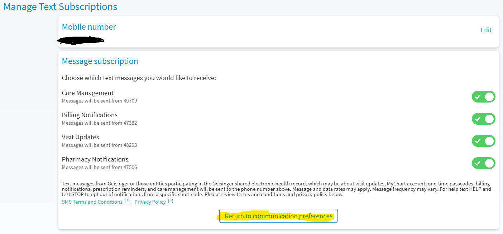Click the redacted mobile number
The height and width of the screenshot is (234, 503).
(81, 40)
